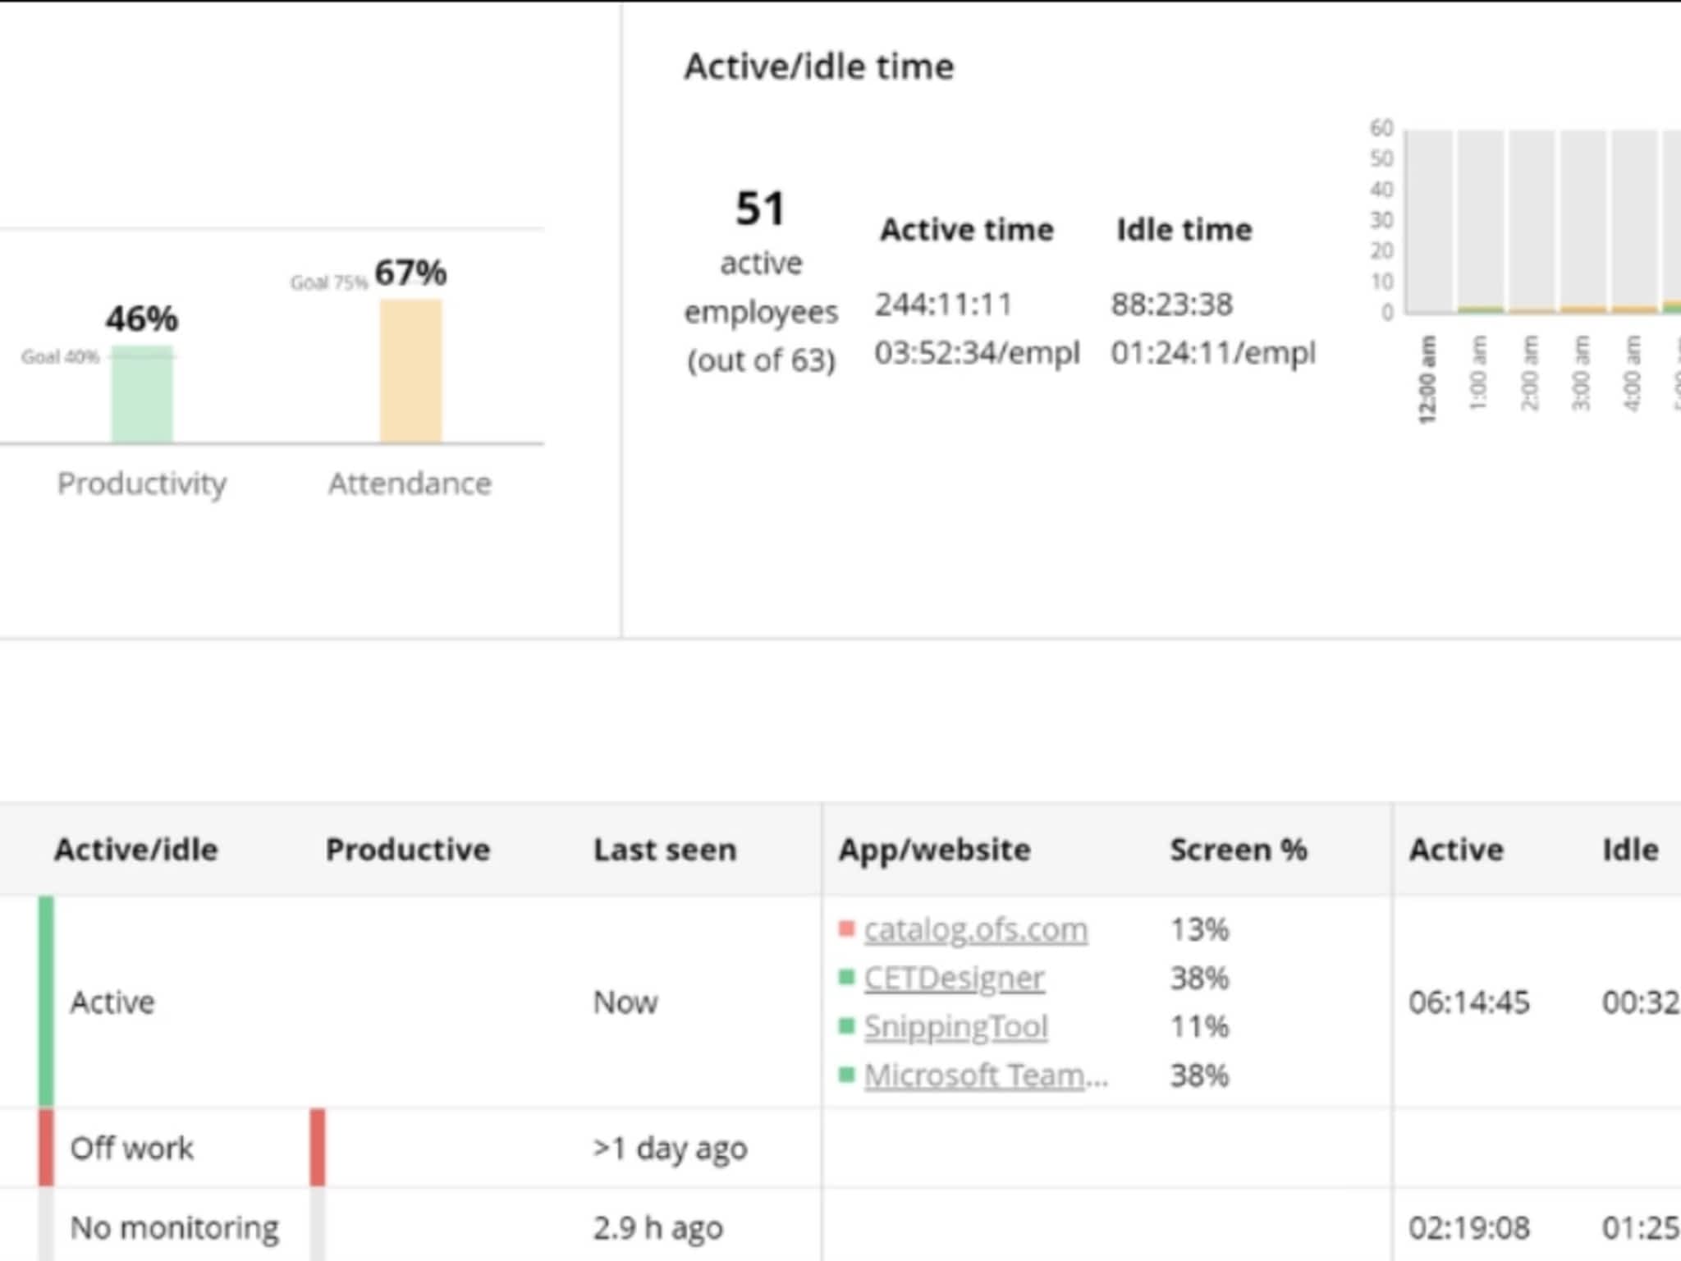Open the Microsoft Team app link
Image resolution: width=1681 pixels, height=1261 pixels.
pos(985,1075)
